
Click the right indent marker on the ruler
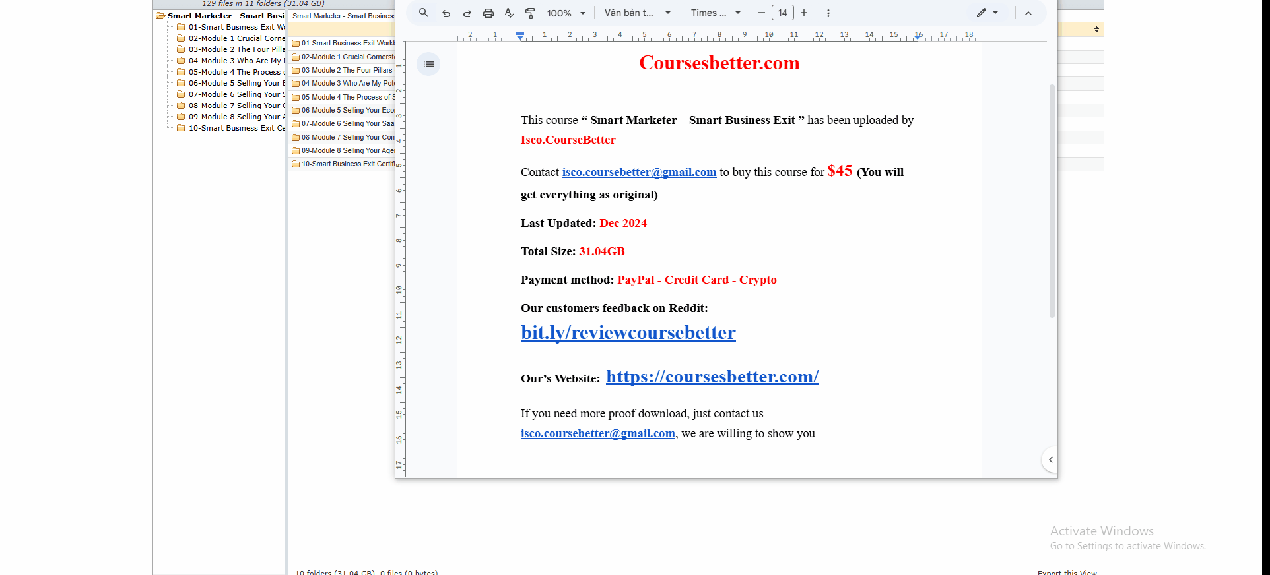(918, 36)
